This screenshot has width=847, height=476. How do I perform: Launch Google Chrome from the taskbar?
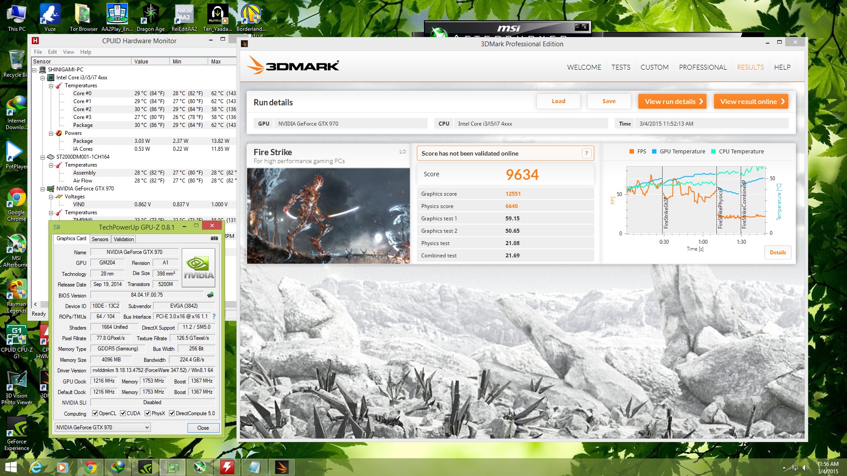click(x=90, y=467)
